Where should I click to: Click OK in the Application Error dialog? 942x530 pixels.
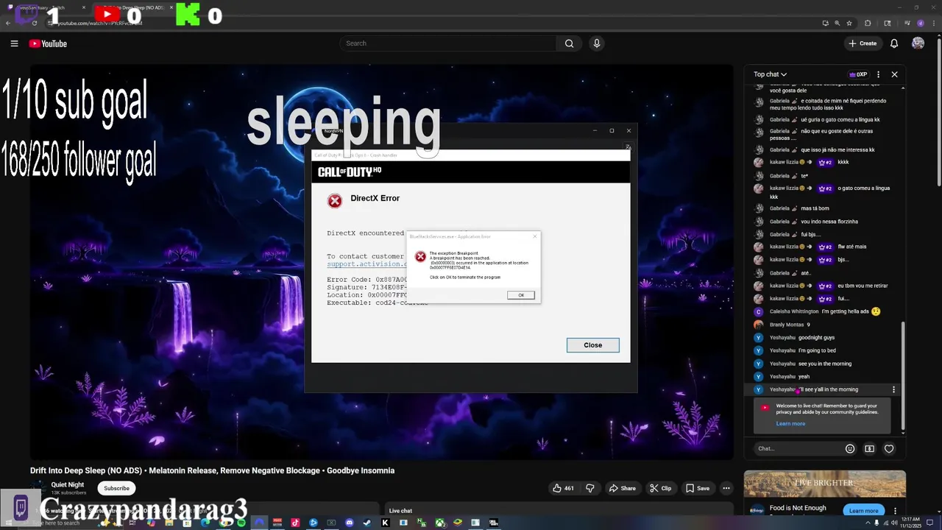pos(520,295)
